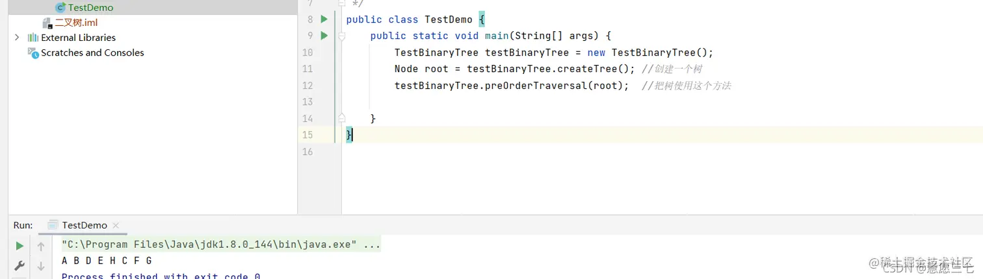Collapse fold marker at line 14

(341, 118)
